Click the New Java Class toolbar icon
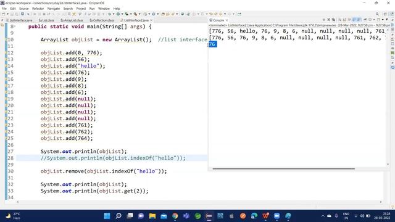This screenshot has width=395, height=222. [x=154, y=14]
